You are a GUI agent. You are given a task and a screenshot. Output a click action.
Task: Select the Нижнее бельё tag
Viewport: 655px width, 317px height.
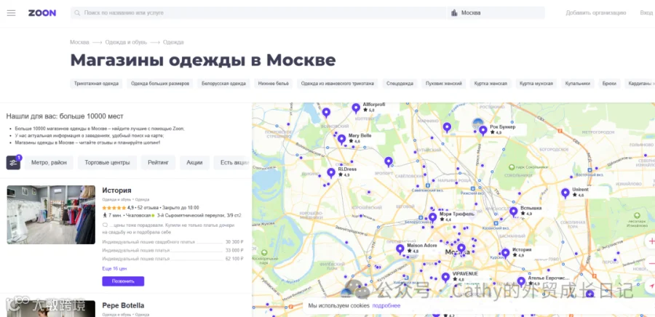point(273,84)
